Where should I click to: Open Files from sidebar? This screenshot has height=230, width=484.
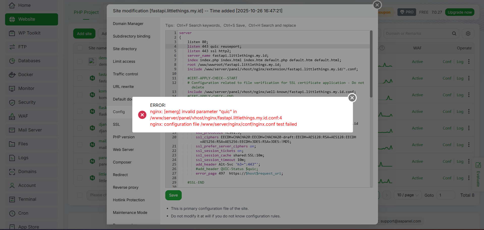pyautogui.click(x=32, y=144)
